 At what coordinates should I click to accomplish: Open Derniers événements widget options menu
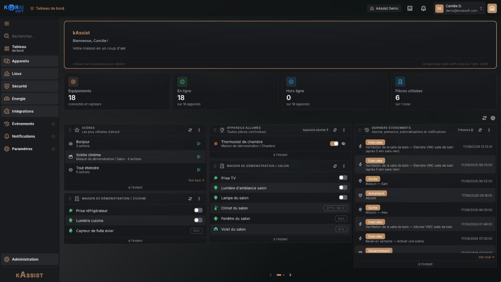coord(489,130)
